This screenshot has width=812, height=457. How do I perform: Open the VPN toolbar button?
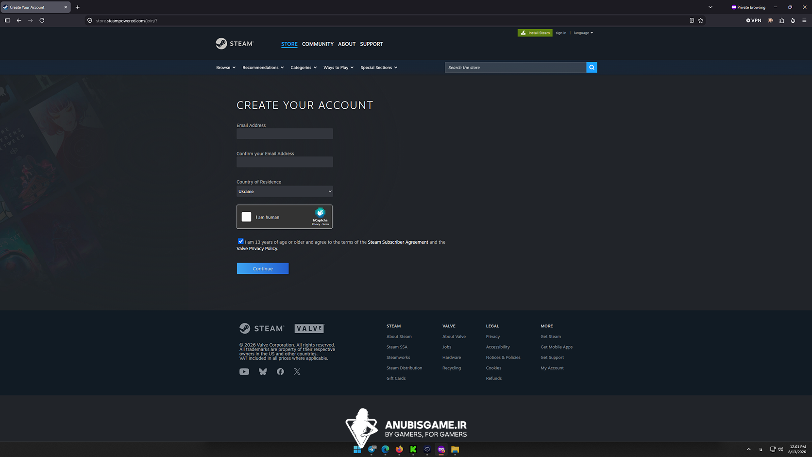coord(754,20)
